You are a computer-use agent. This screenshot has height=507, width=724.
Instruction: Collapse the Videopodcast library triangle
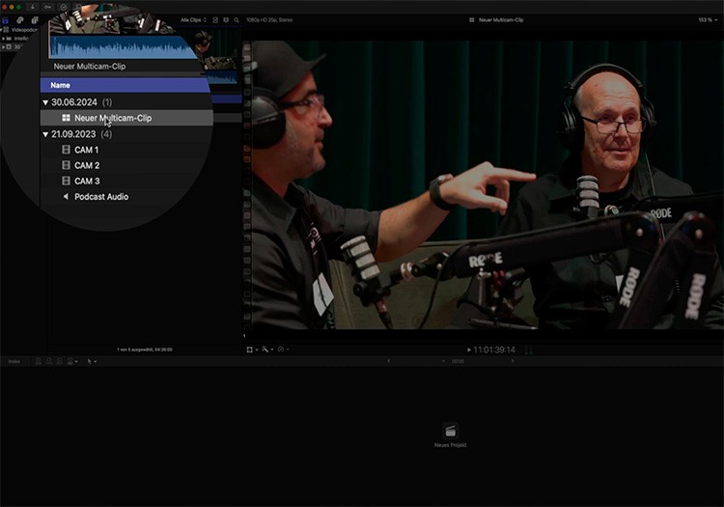[1, 30]
